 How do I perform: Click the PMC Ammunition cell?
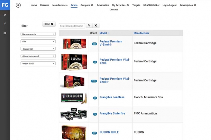coord(145,113)
